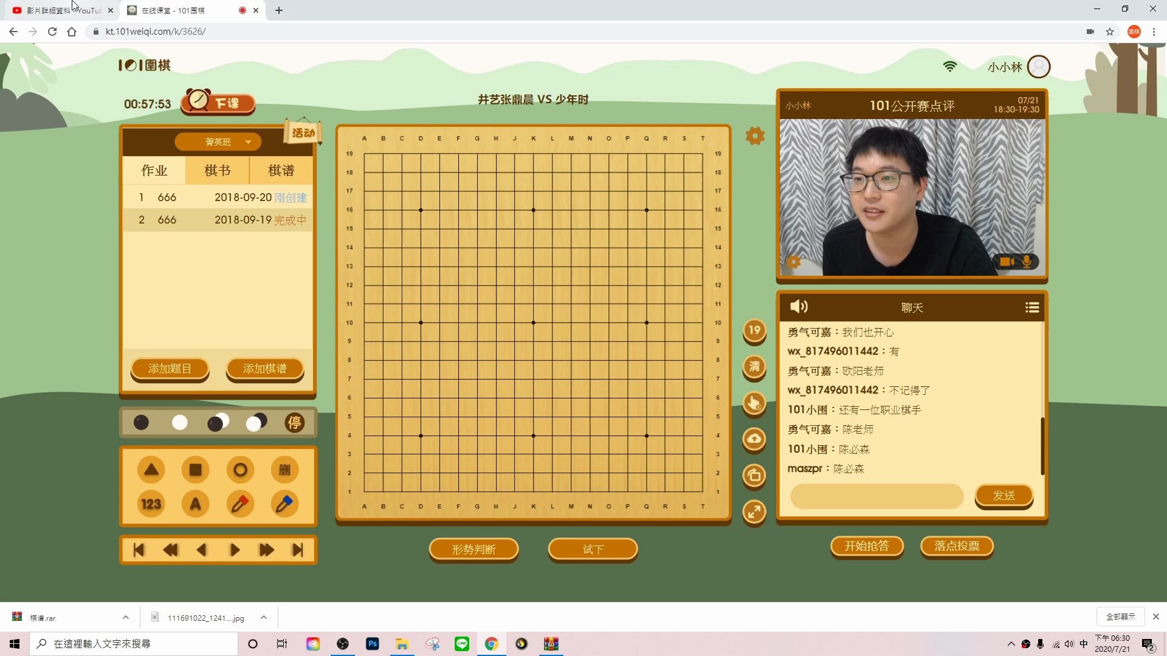Reload the page in Chrome
This screenshot has height=656, width=1167.
coord(52,32)
